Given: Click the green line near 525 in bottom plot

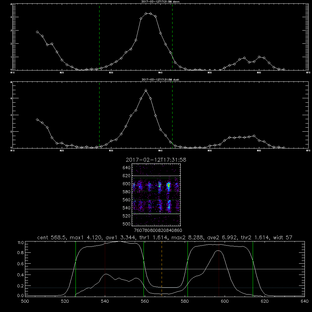Looking at the screenshot, I should point(76,269).
